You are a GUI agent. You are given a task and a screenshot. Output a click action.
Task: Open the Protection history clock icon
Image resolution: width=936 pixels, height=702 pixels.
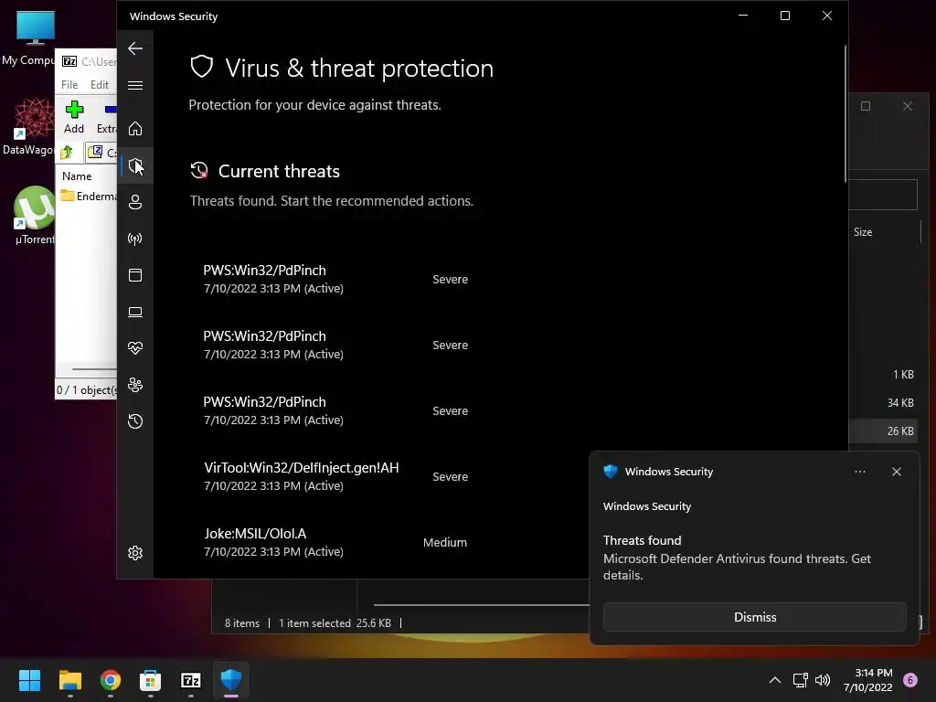pyautogui.click(x=135, y=421)
